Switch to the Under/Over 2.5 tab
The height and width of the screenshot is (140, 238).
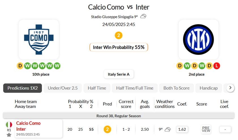click(x=63, y=88)
